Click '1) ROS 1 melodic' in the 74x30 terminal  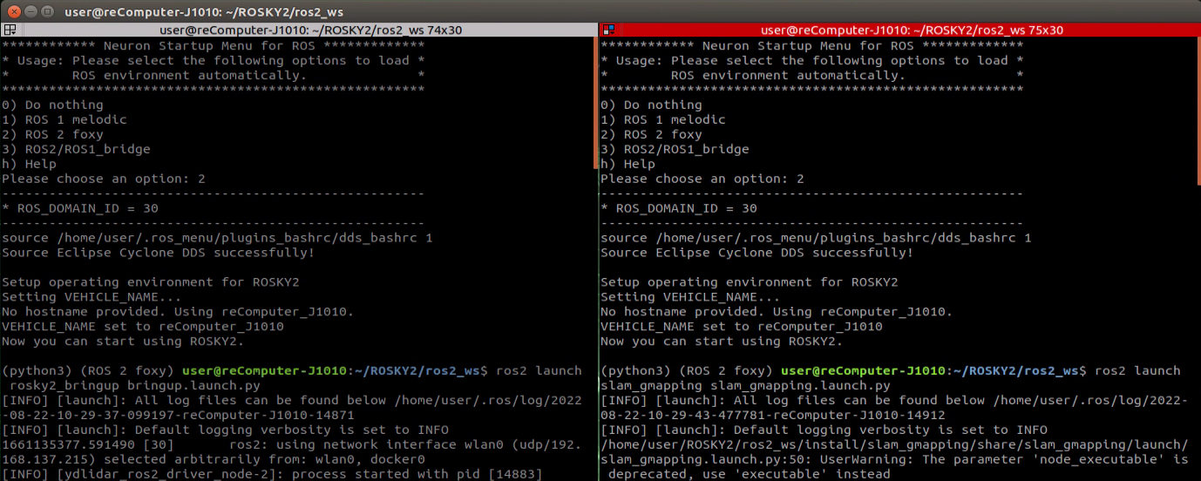(x=64, y=119)
